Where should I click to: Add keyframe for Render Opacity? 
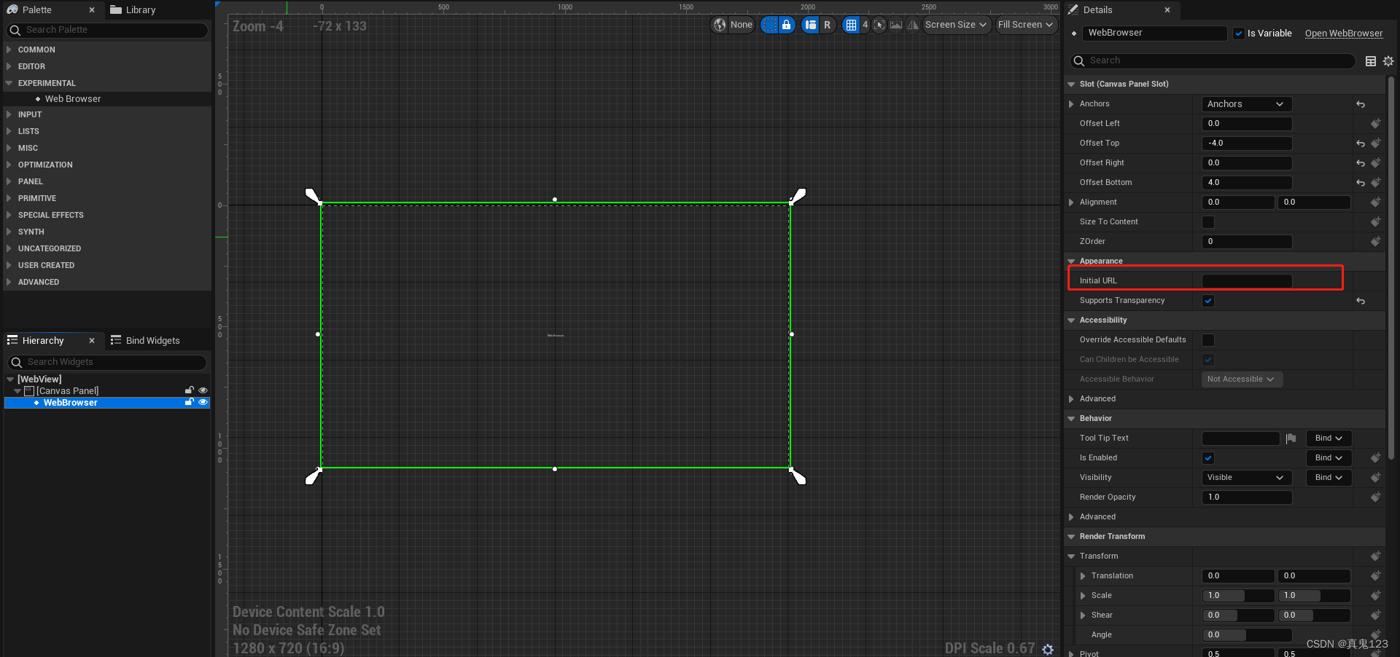point(1376,497)
